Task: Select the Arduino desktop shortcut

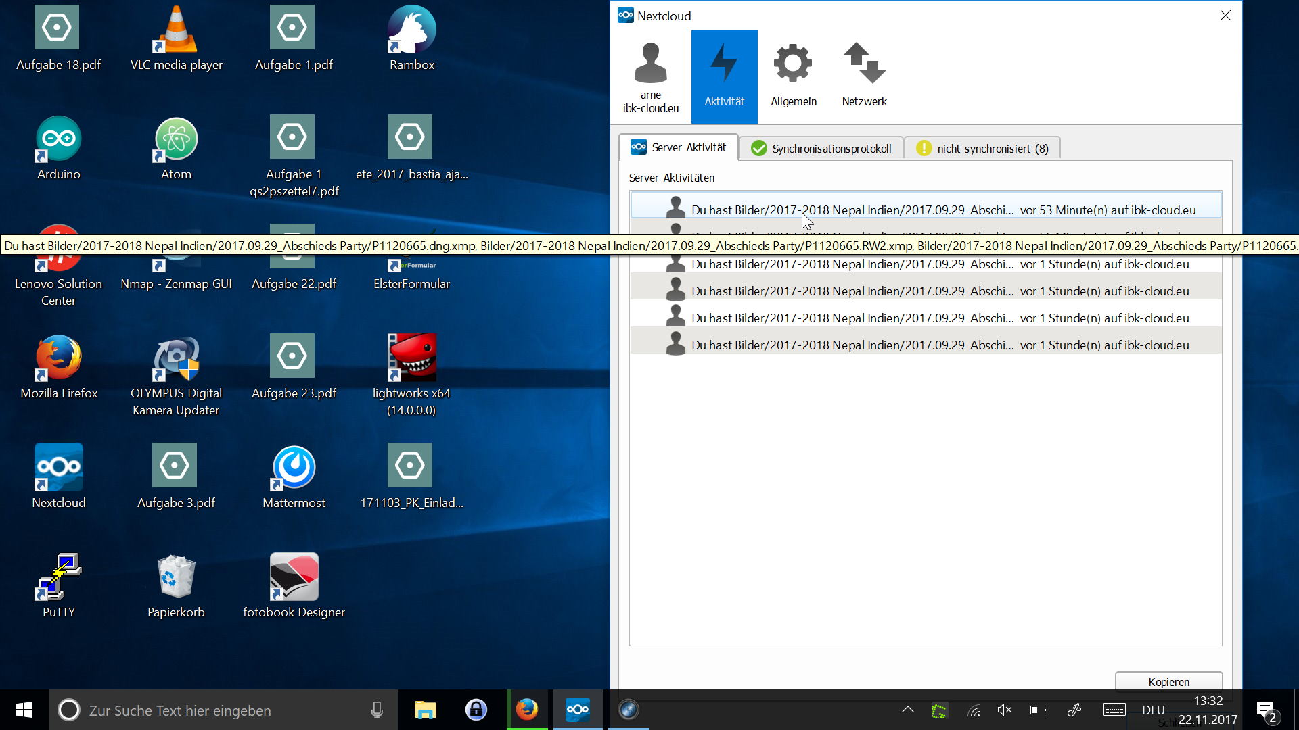Action: pyautogui.click(x=59, y=149)
